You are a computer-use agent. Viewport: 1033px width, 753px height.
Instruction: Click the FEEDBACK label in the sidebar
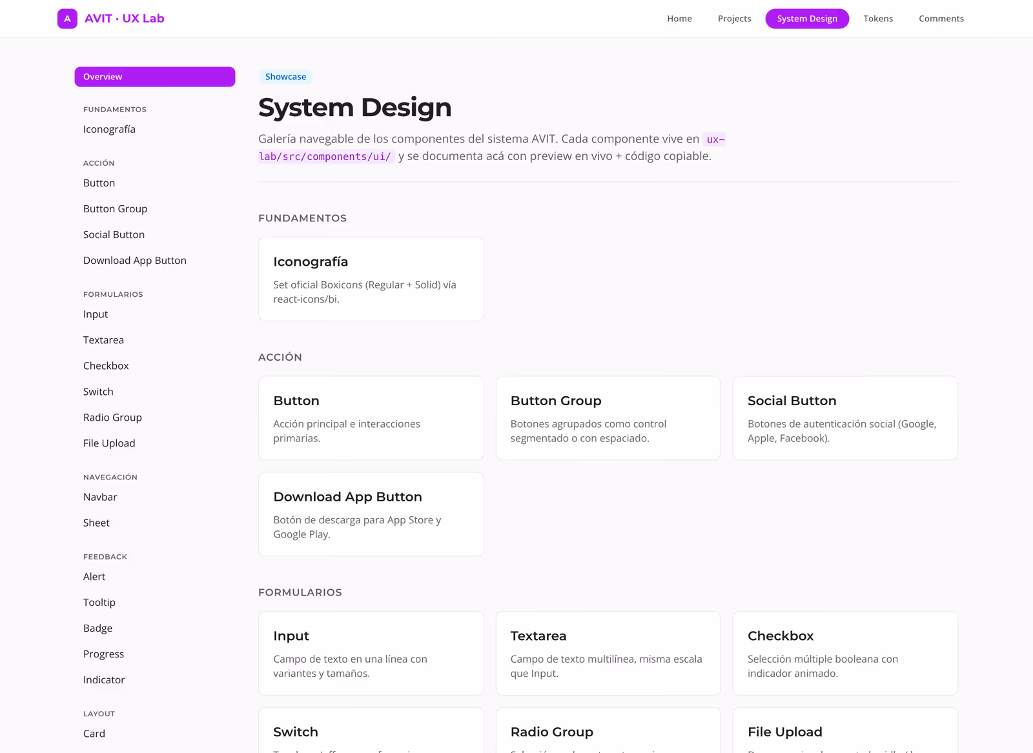(x=105, y=557)
